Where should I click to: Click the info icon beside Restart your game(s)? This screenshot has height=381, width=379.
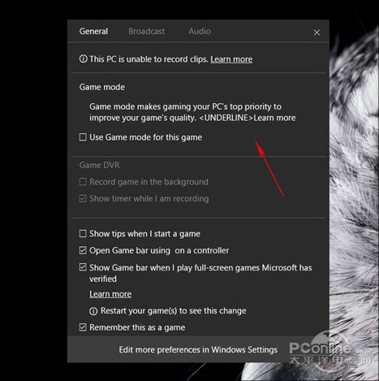click(93, 311)
